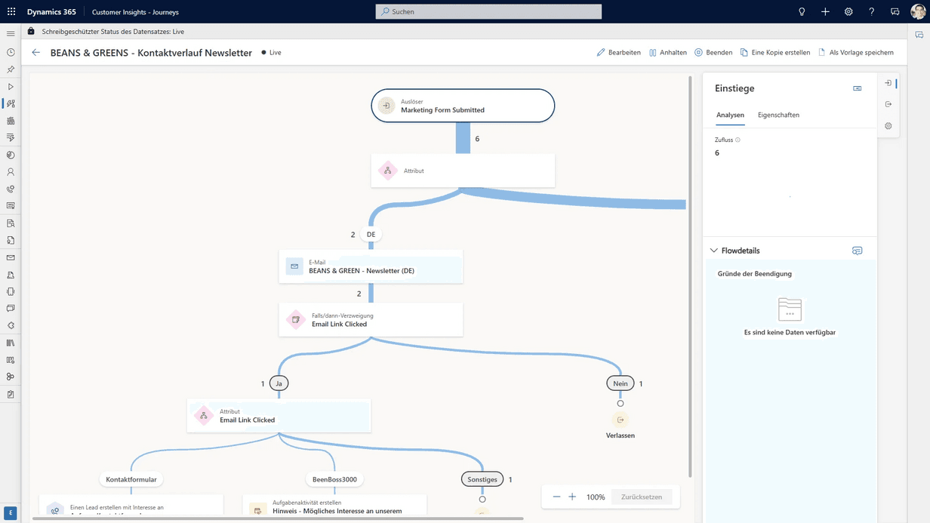
Task: Select the exit icon in right side rail
Action: point(888,105)
